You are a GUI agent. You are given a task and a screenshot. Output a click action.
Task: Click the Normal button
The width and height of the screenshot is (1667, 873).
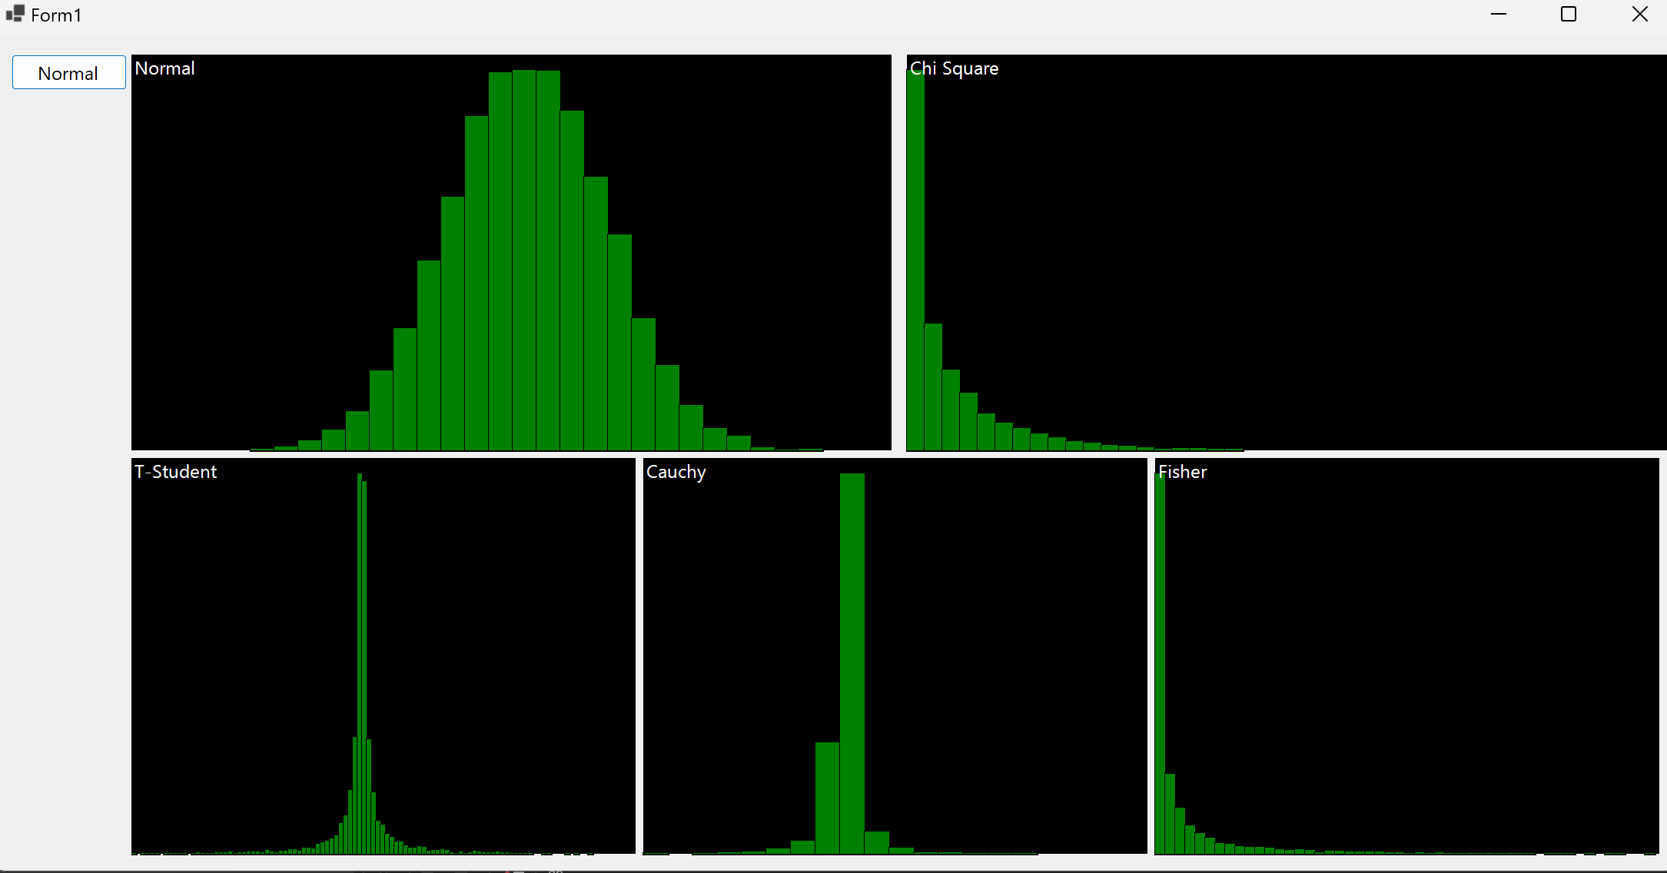coord(68,73)
